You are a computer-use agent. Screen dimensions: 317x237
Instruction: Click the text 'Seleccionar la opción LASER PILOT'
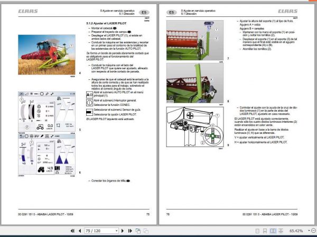point(115,114)
